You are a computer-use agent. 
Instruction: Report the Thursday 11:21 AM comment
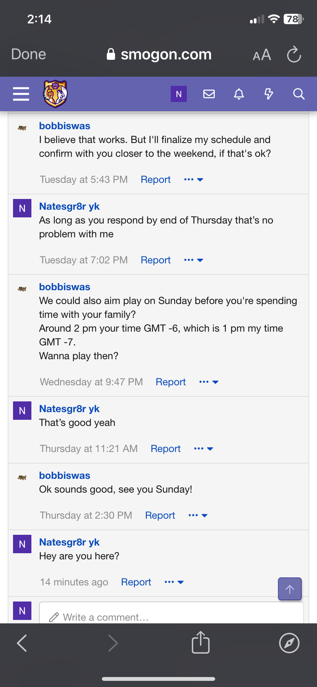(x=165, y=449)
